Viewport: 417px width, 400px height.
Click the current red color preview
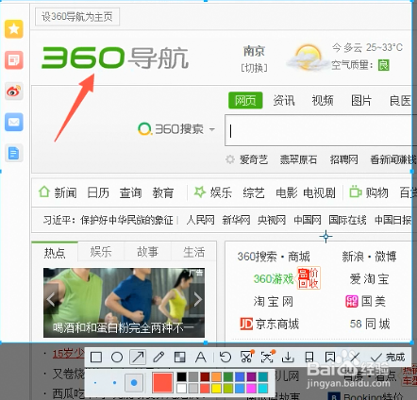[x=162, y=382]
